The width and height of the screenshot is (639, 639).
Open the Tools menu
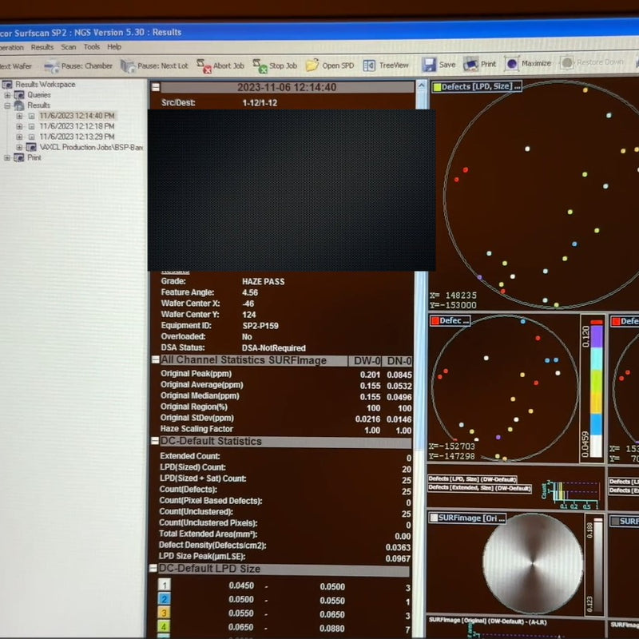pos(92,47)
